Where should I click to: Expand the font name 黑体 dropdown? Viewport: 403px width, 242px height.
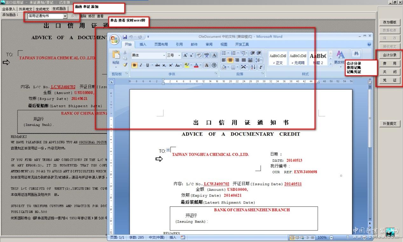164,55
